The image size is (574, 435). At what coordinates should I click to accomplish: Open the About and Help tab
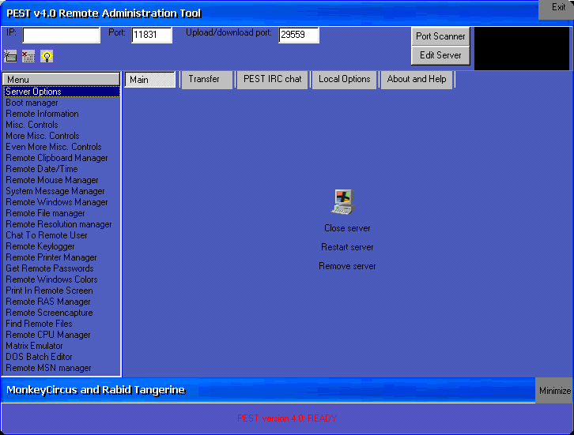tap(417, 79)
